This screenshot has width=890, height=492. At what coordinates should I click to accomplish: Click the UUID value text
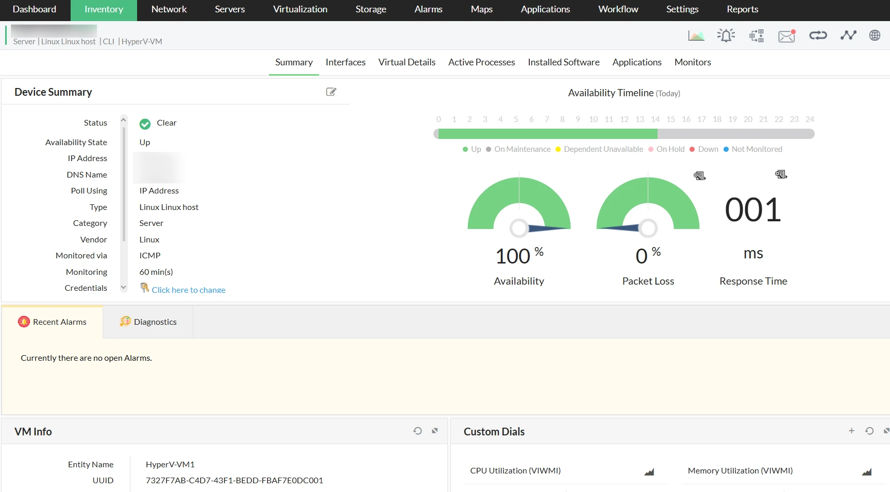pyautogui.click(x=234, y=481)
